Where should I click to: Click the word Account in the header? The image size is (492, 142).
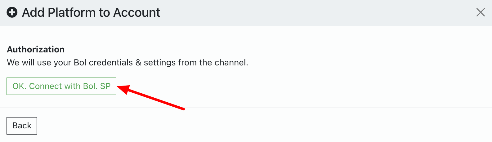[136, 13]
